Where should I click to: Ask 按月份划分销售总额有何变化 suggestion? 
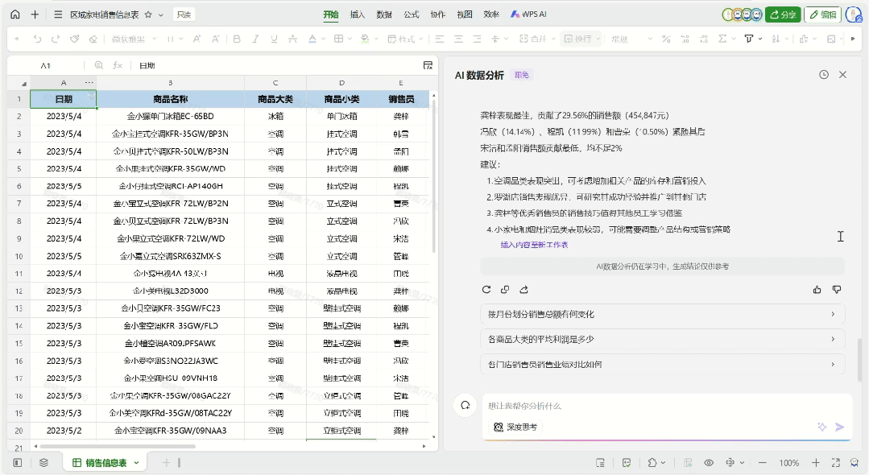662,314
